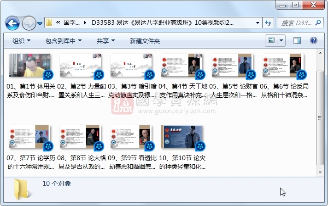Expand the breadcrumb overflow chevron «
This screenshot has width=328, height=206.
58,22
